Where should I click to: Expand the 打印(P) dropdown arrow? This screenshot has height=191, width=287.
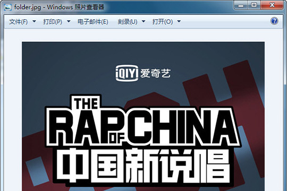(x=69, y=22)
